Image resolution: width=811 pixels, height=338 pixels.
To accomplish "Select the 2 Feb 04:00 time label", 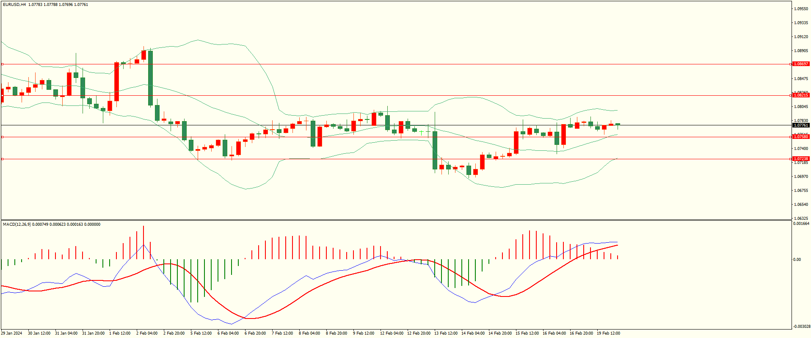I will click(x=146, y=333).
